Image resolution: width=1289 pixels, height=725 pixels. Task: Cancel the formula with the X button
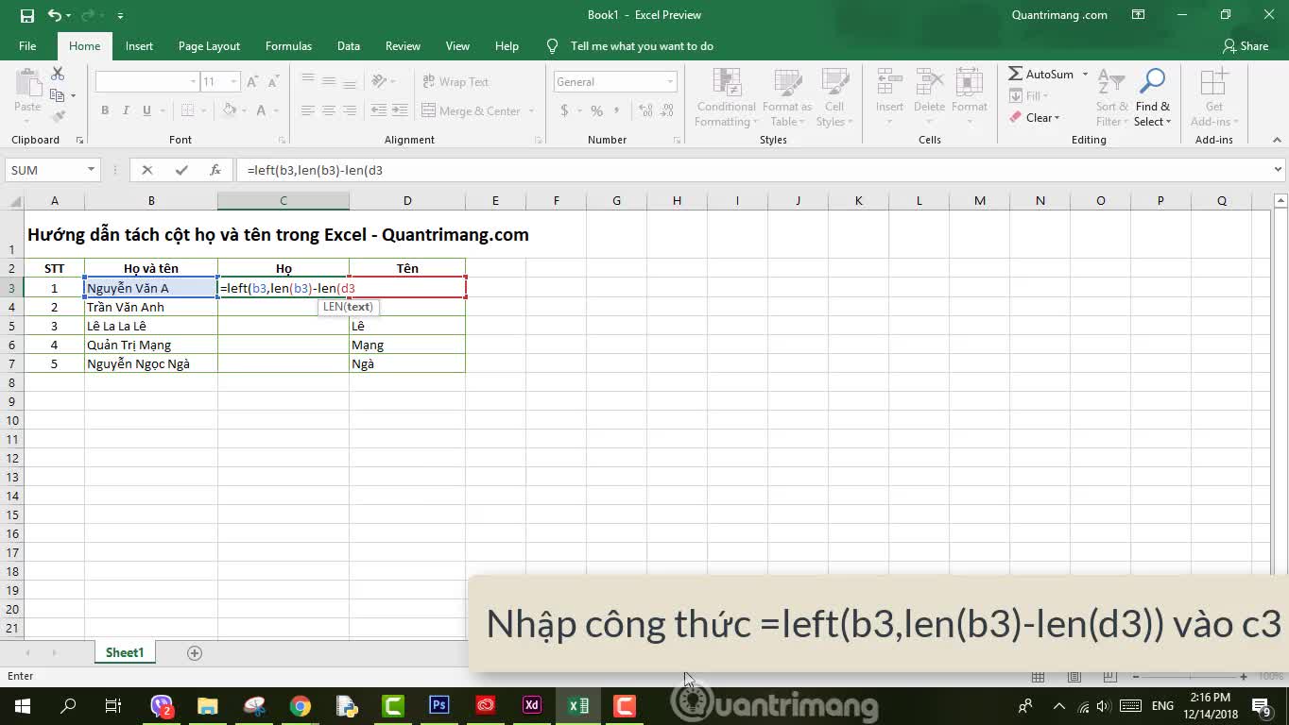146,170
